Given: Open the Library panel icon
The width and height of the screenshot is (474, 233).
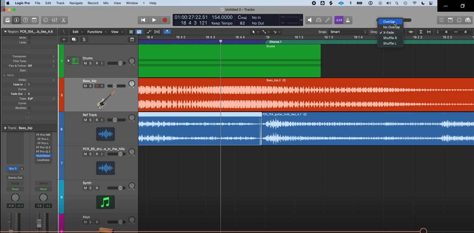Looking at the screenshot, I should 8,20.
